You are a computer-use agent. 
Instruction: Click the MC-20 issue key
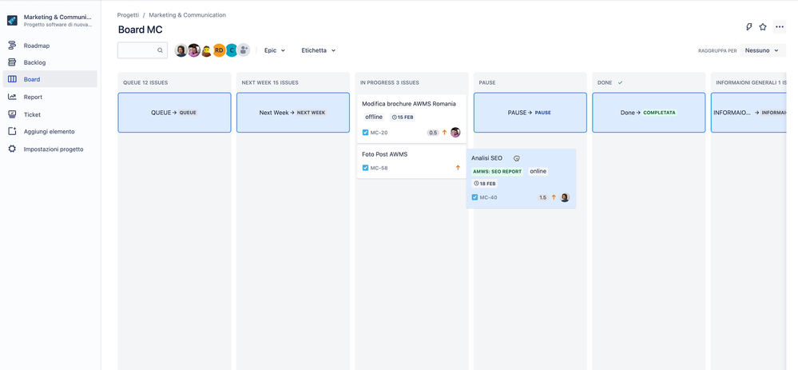click(x=379, y=133)
